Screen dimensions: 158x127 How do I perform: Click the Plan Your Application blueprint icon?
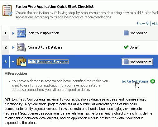point(22,33)
